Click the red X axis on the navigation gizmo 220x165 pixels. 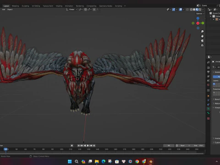(x=198, y=23)
